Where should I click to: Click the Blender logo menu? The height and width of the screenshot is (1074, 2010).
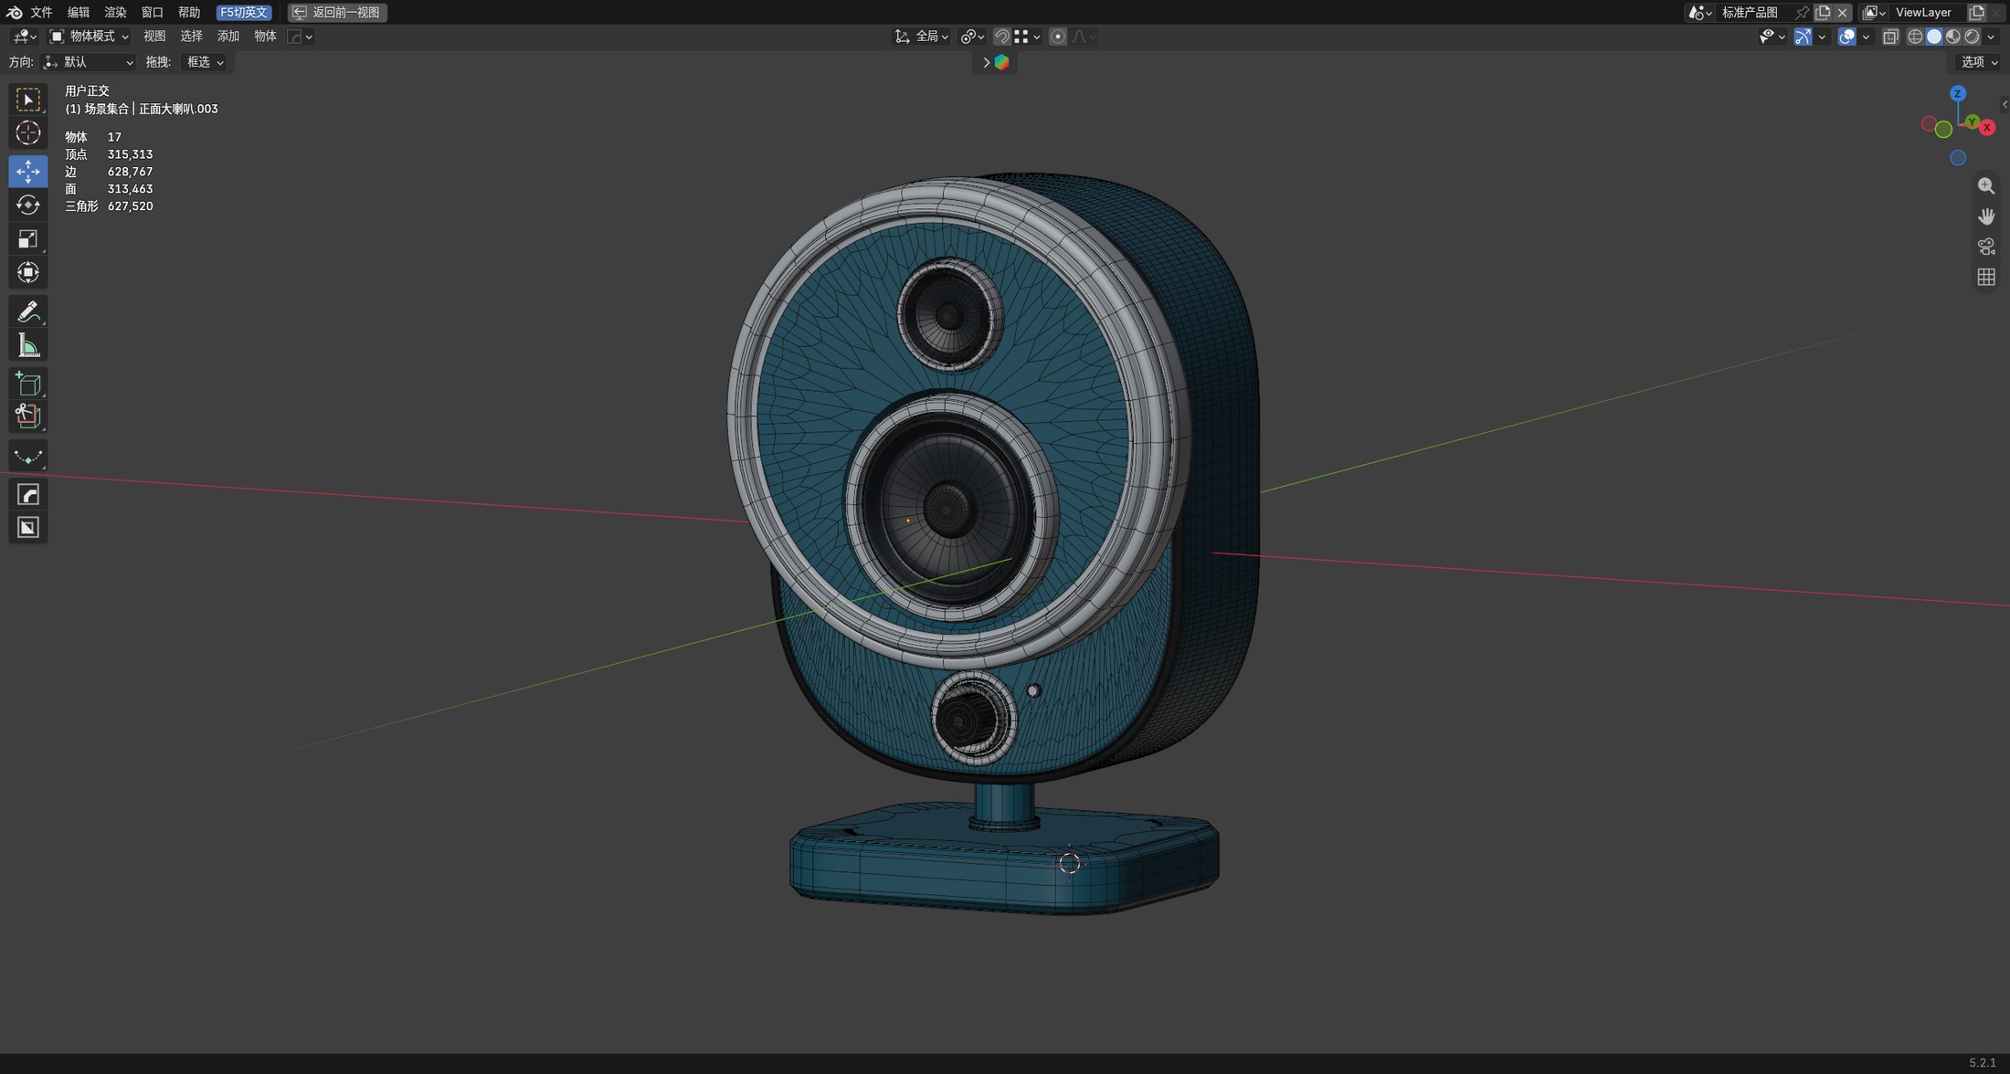pyautogui.click(x=14, y=12)
